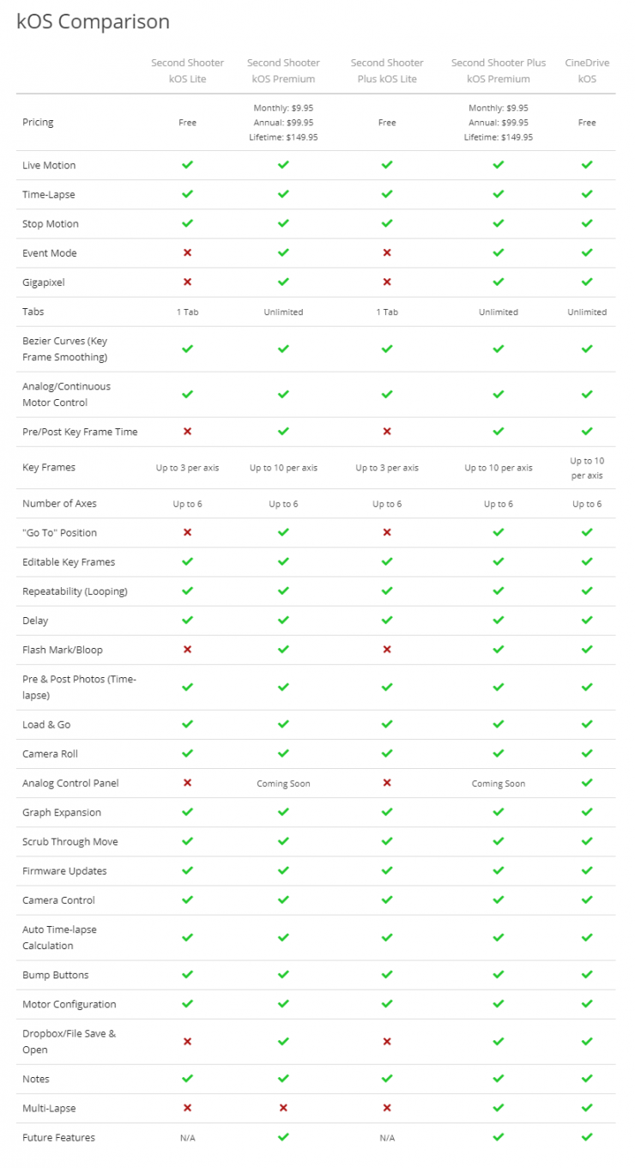Viewport: 635px width, 1168px height.
Task: Click the green check for Multi-Lapse under CineDrive kOS
Action: coord(587,1108)
